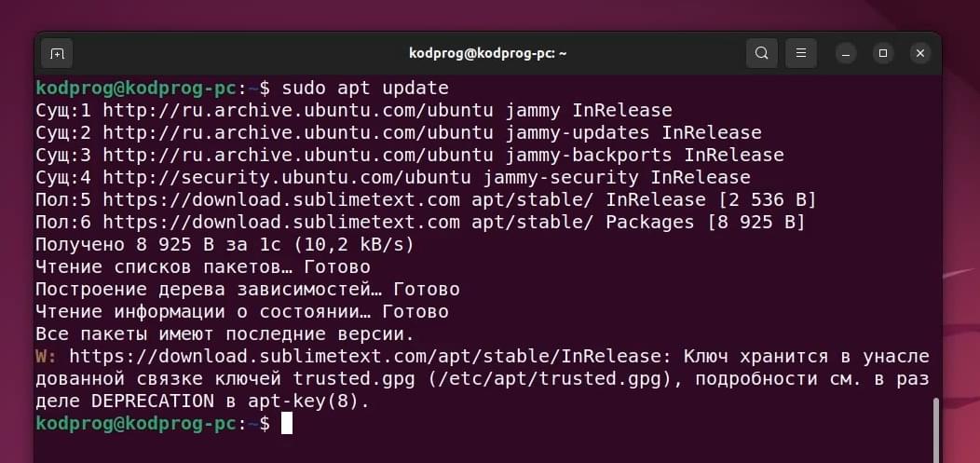
Task: Maximize the terminal window
Action: [x=883, y=54]
